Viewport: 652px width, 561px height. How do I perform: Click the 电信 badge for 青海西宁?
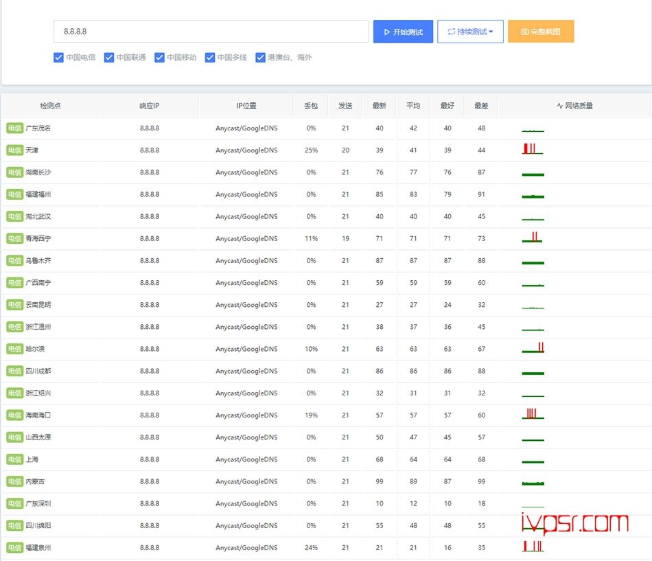(14, 238)
